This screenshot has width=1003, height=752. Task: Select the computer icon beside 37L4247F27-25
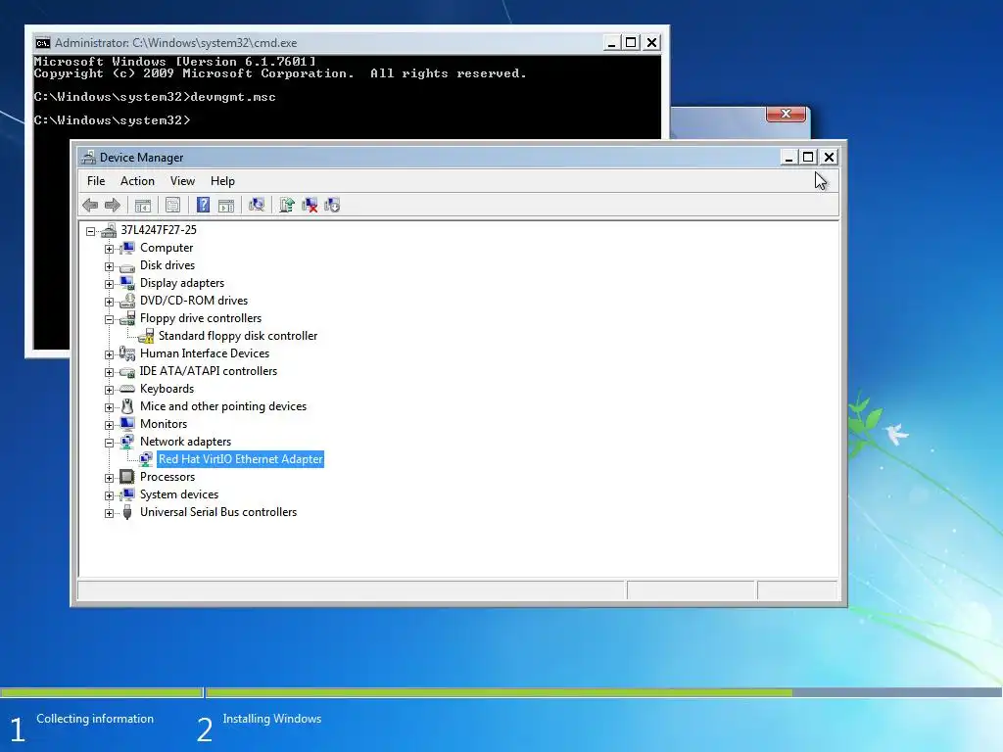[109, 230]
